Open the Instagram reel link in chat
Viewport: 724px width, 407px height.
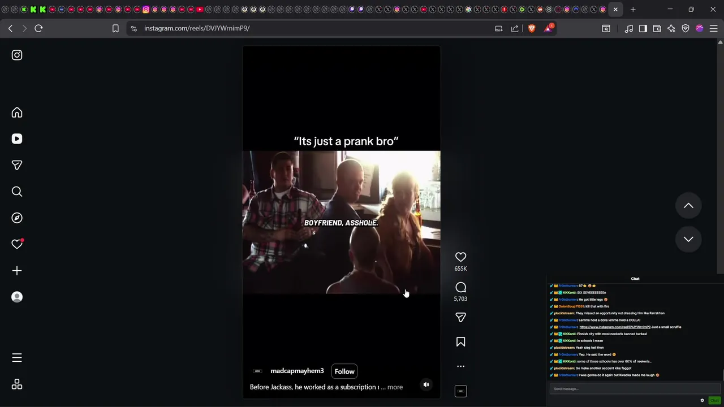[x=615, y=327]
